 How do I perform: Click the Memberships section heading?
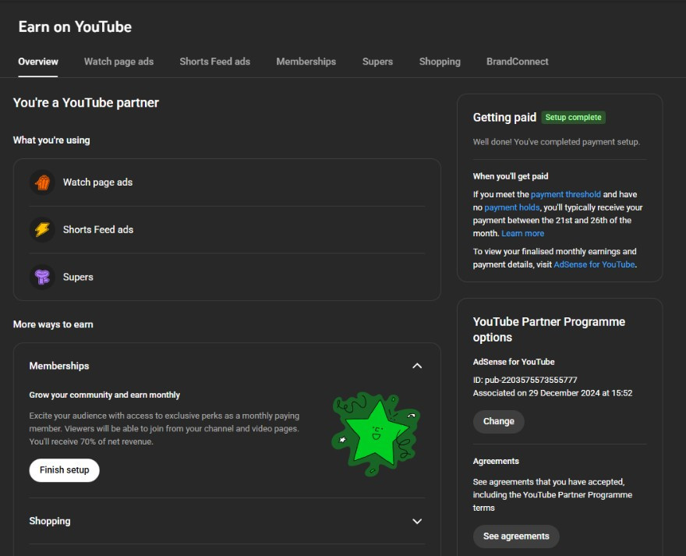(x=59, y=366)
